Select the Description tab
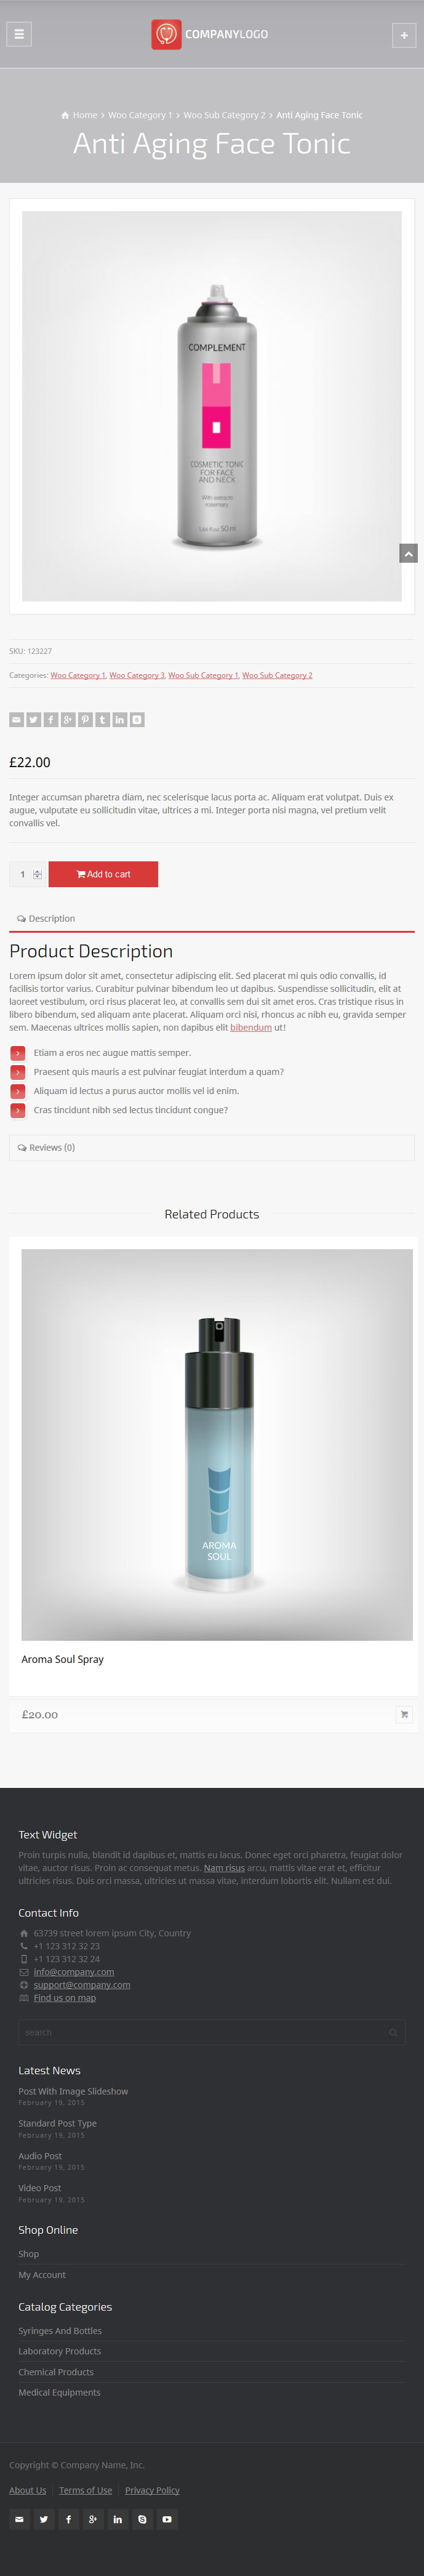Image resolution: width=424 pixels, height=2576 pixels. pyautogui.click(x=46, y=918)
